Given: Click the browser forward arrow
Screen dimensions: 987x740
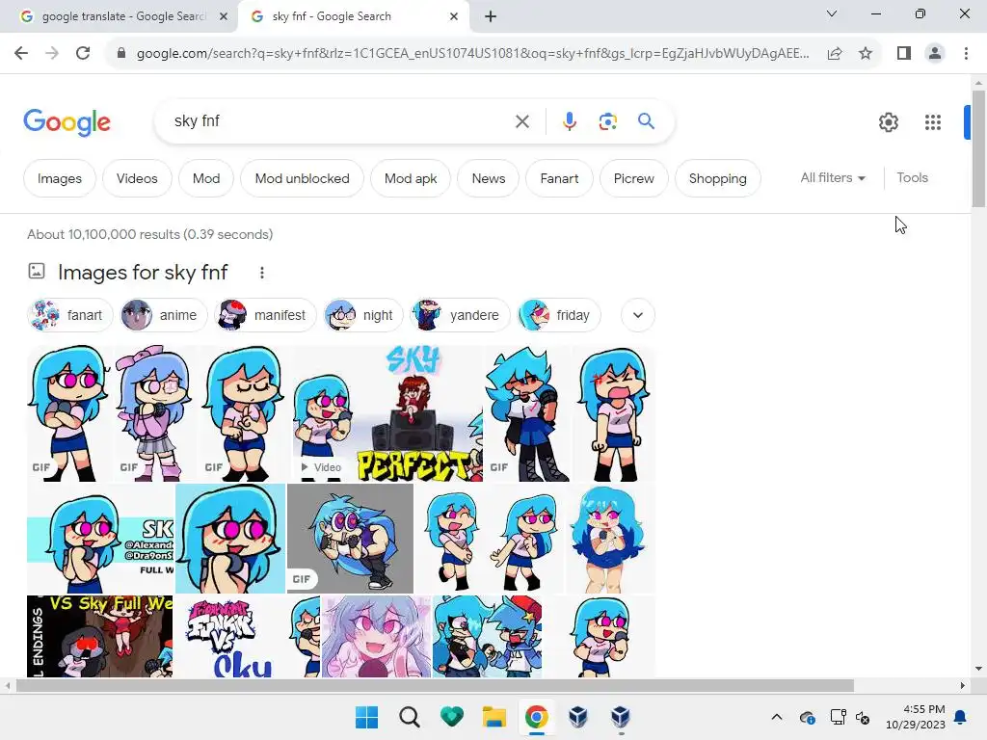Looking at the screenshot, I should [52, 54].
